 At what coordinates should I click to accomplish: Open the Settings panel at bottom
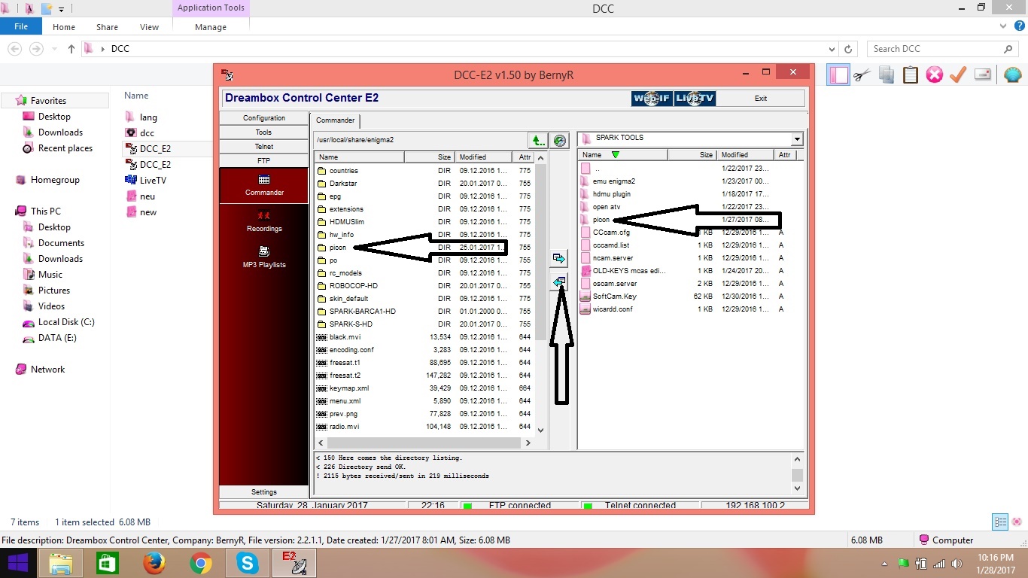click(264, 492)
